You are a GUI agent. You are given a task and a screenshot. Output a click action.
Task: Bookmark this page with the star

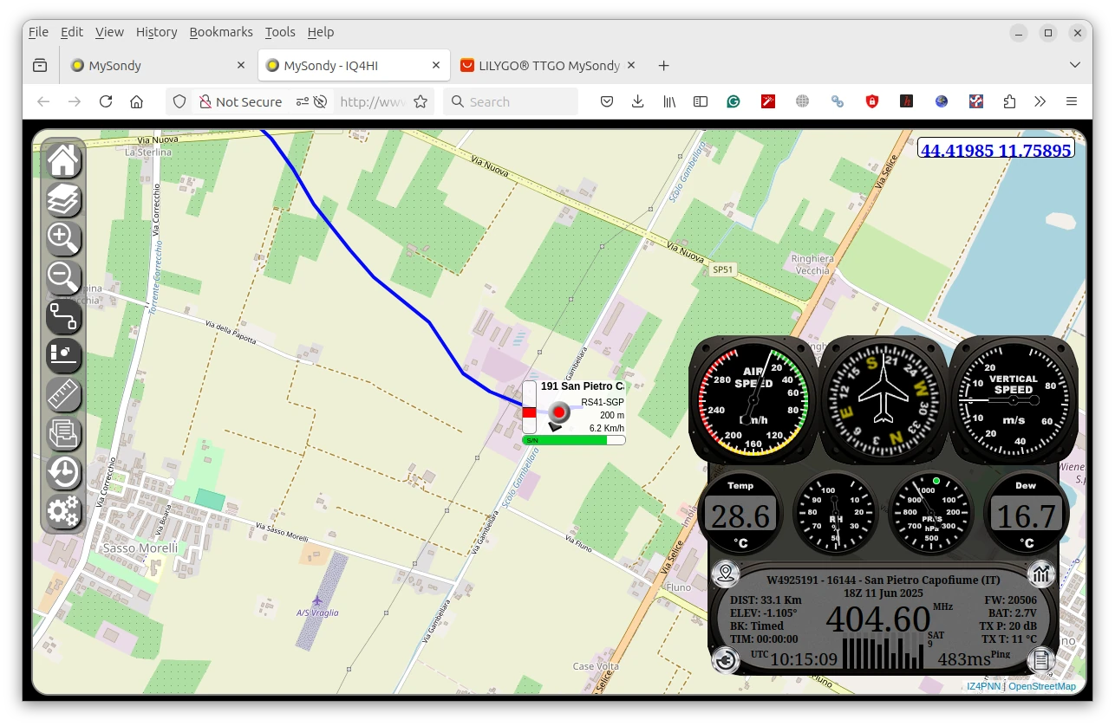pos(421,101)
